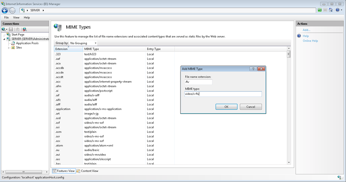Click the MIME type input field
The height and width of the screenshot is (182, 346).
click(x=223, y=94)
